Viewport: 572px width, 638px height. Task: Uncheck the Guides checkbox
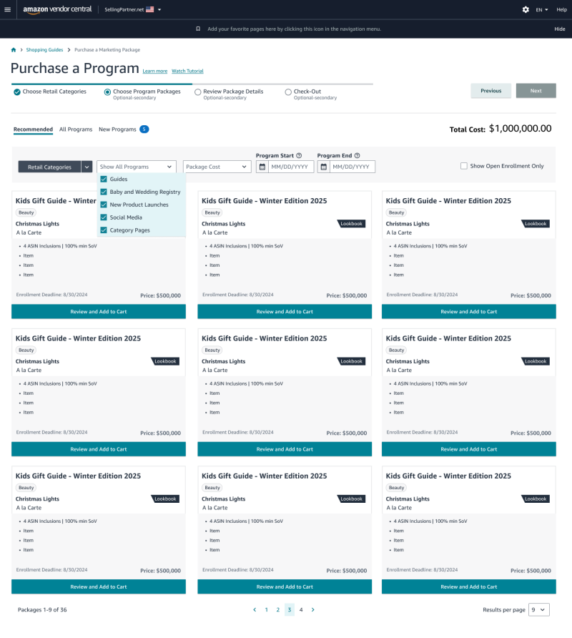pos(104,180)
